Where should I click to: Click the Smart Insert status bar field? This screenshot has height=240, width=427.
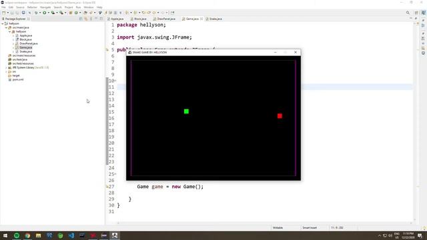click(310, 228)
